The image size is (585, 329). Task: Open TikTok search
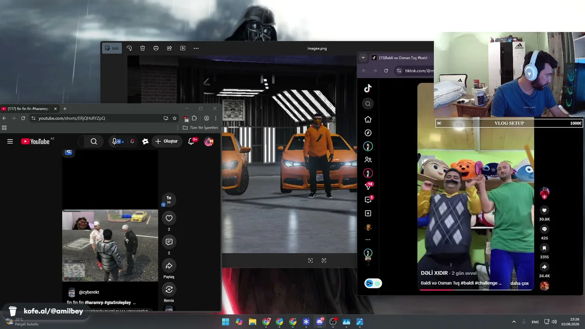(368, 104)
